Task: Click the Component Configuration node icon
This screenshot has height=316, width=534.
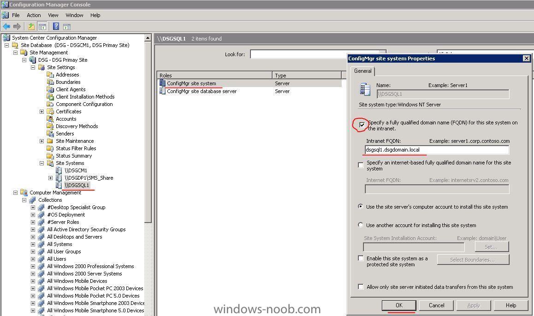Action: 50,104
